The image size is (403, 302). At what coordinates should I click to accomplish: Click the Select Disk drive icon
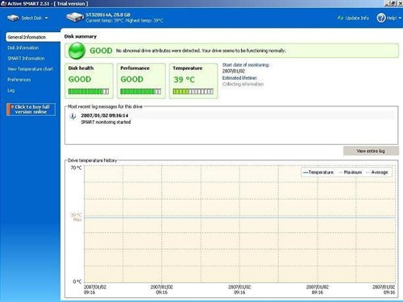[x=13, y=18]
